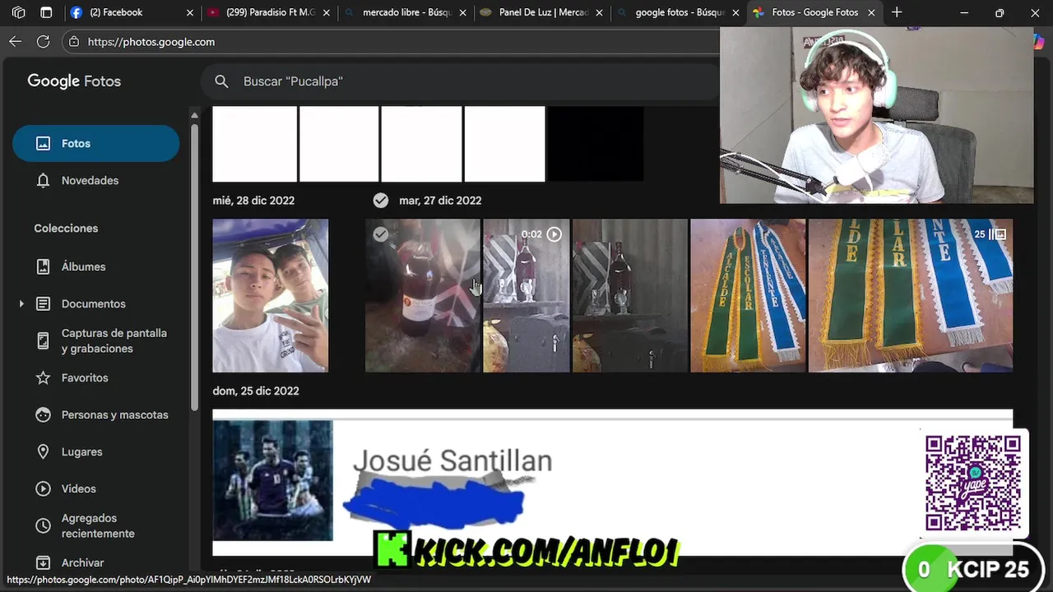
Task: Open Álbumes from the sidebar
Action: point(83,266)
